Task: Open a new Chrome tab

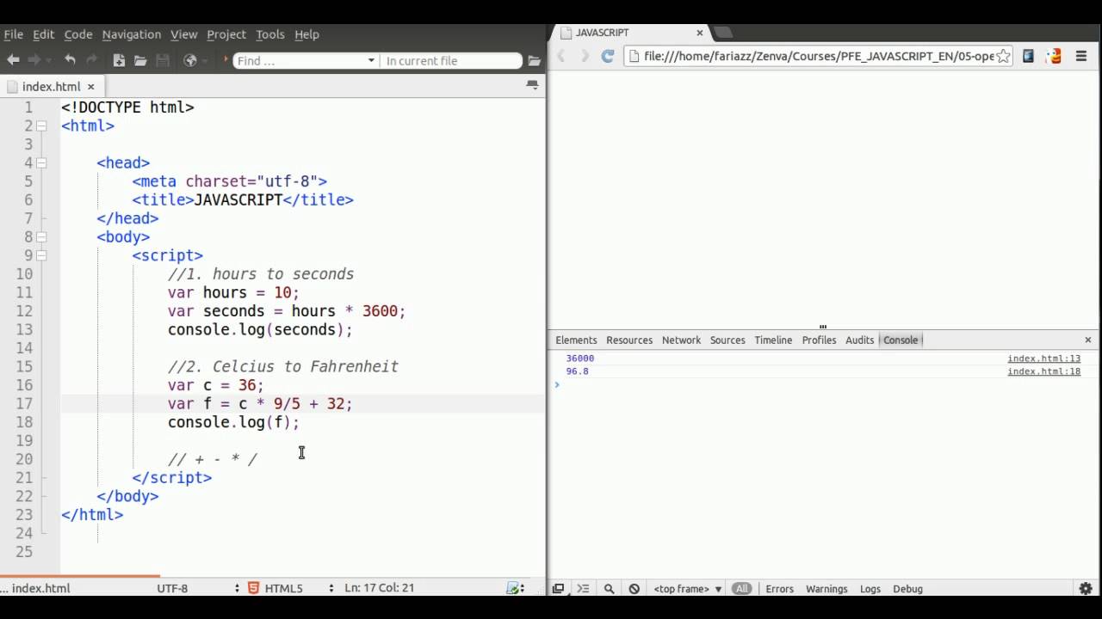Action: [x=723, y=33]
